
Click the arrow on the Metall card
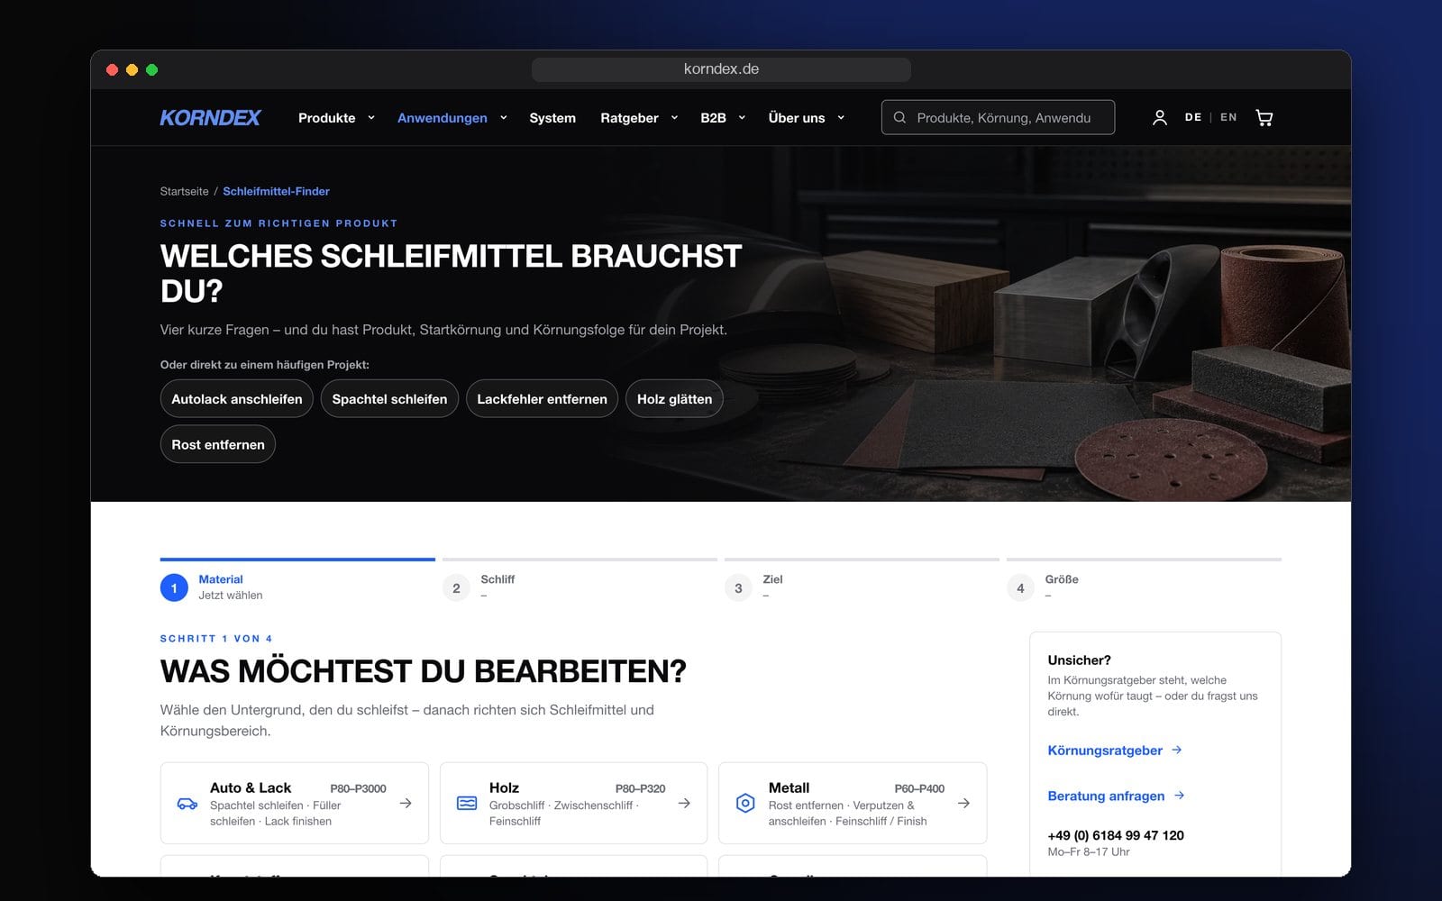pos(963,804)
